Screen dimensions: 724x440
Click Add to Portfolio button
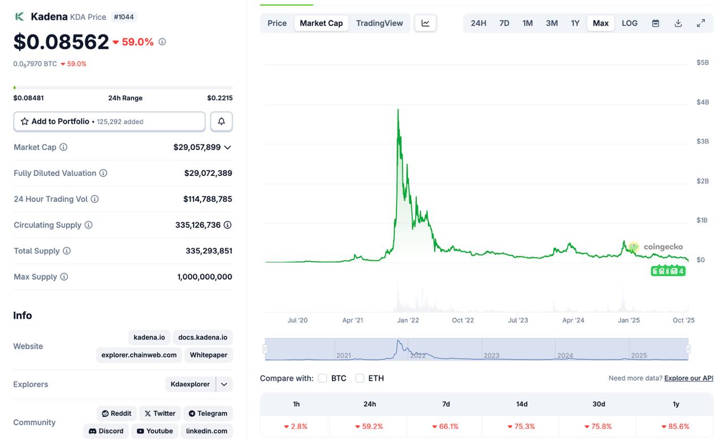click(109, 122)
